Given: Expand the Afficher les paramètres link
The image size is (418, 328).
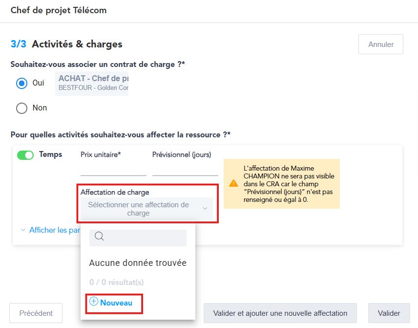Looking at the screenshot, I should [54, 230].
